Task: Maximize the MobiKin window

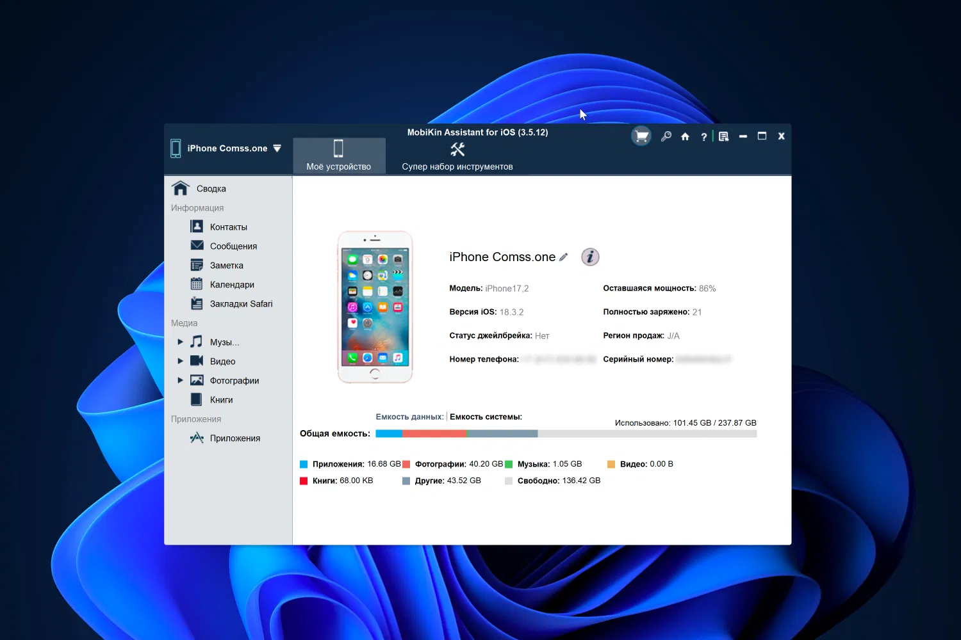Action: tap(762, 136)
